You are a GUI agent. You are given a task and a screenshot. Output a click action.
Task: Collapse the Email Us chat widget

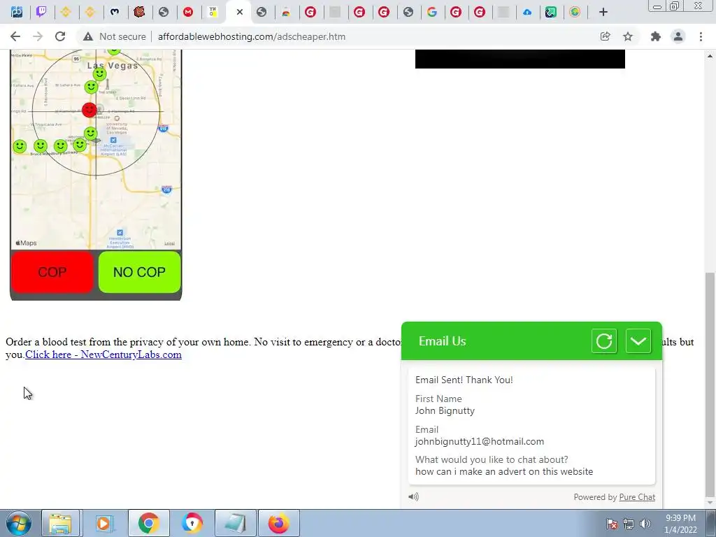click(638, 341)
